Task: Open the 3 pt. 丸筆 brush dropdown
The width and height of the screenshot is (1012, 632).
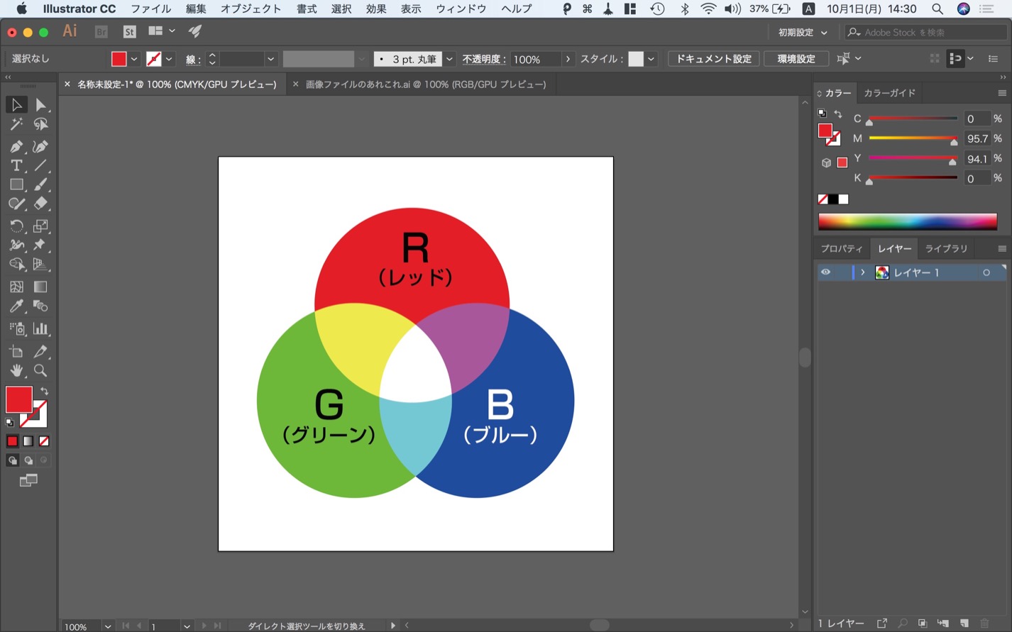Action: tap(449, 59)
